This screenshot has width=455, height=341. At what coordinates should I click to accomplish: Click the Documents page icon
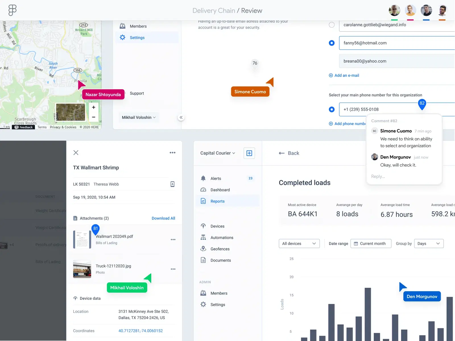click(x=203, y=260)
